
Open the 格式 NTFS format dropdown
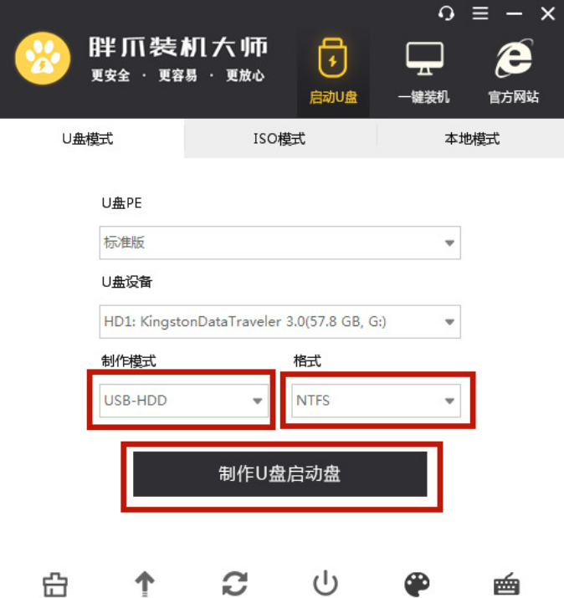point(377,401)
